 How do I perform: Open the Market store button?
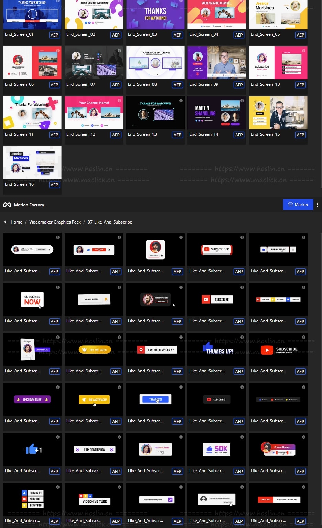pos(298,205)
